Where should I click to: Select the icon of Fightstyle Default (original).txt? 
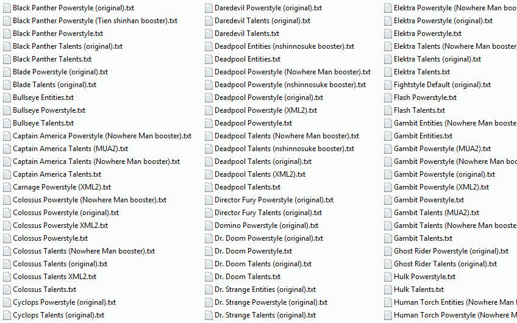(388, 85)
